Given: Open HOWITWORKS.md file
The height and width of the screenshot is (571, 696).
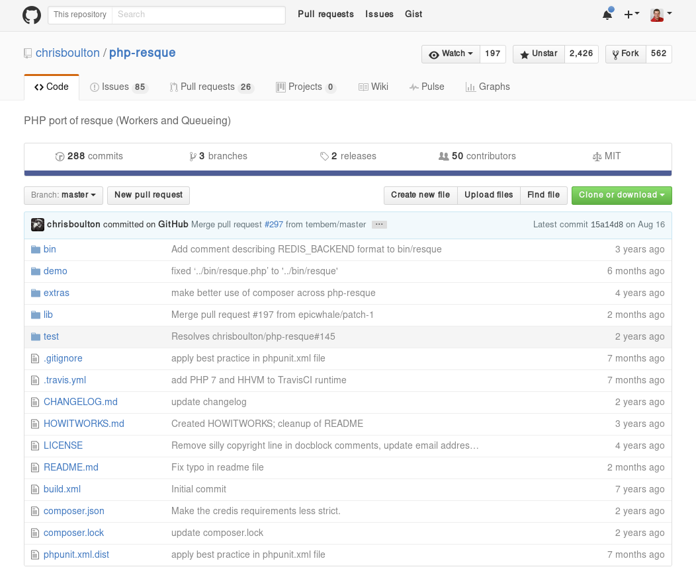Looking at the screenshot, I should point(84,424).
